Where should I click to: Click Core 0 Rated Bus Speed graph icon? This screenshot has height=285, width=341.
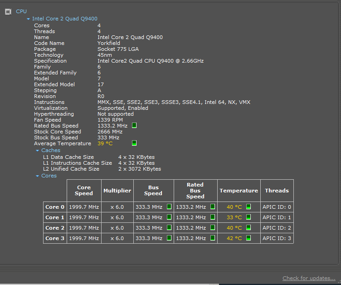(x=213, y=206)
